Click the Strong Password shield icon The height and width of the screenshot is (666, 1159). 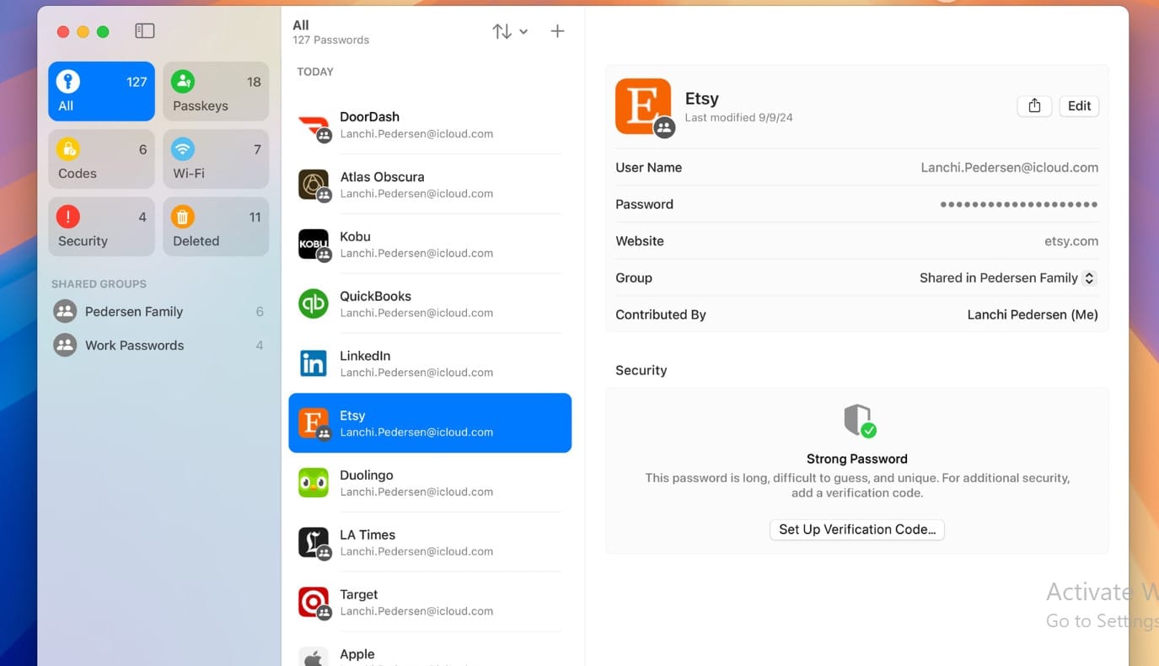(859, 420)
